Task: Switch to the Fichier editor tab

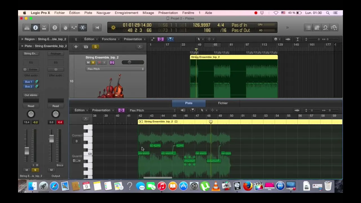Action: pyautogui.click(x=223, y=103)
